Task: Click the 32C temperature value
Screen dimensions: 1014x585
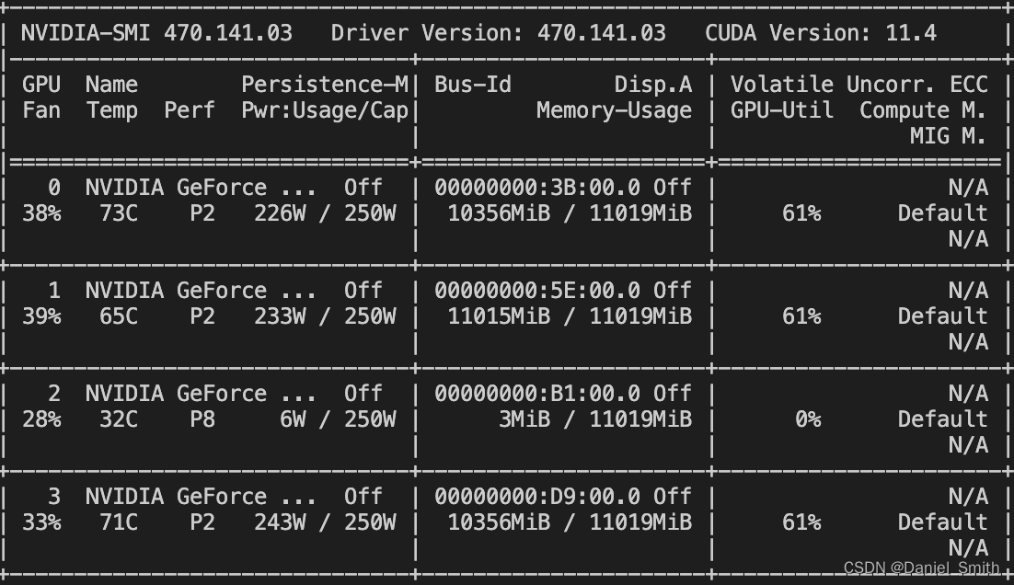Action: pos(119,419)
